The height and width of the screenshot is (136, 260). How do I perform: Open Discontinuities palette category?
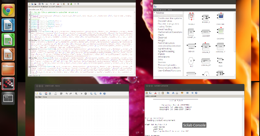pyautogui.click(x=165, y=21)
